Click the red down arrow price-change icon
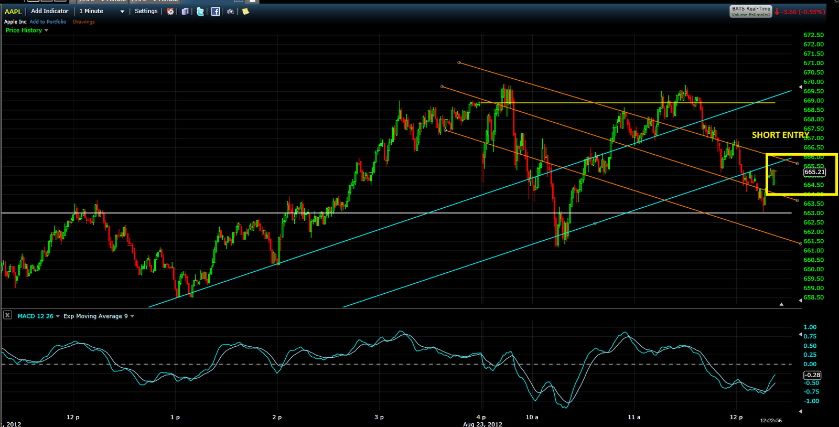 click(x=777, y=12)
